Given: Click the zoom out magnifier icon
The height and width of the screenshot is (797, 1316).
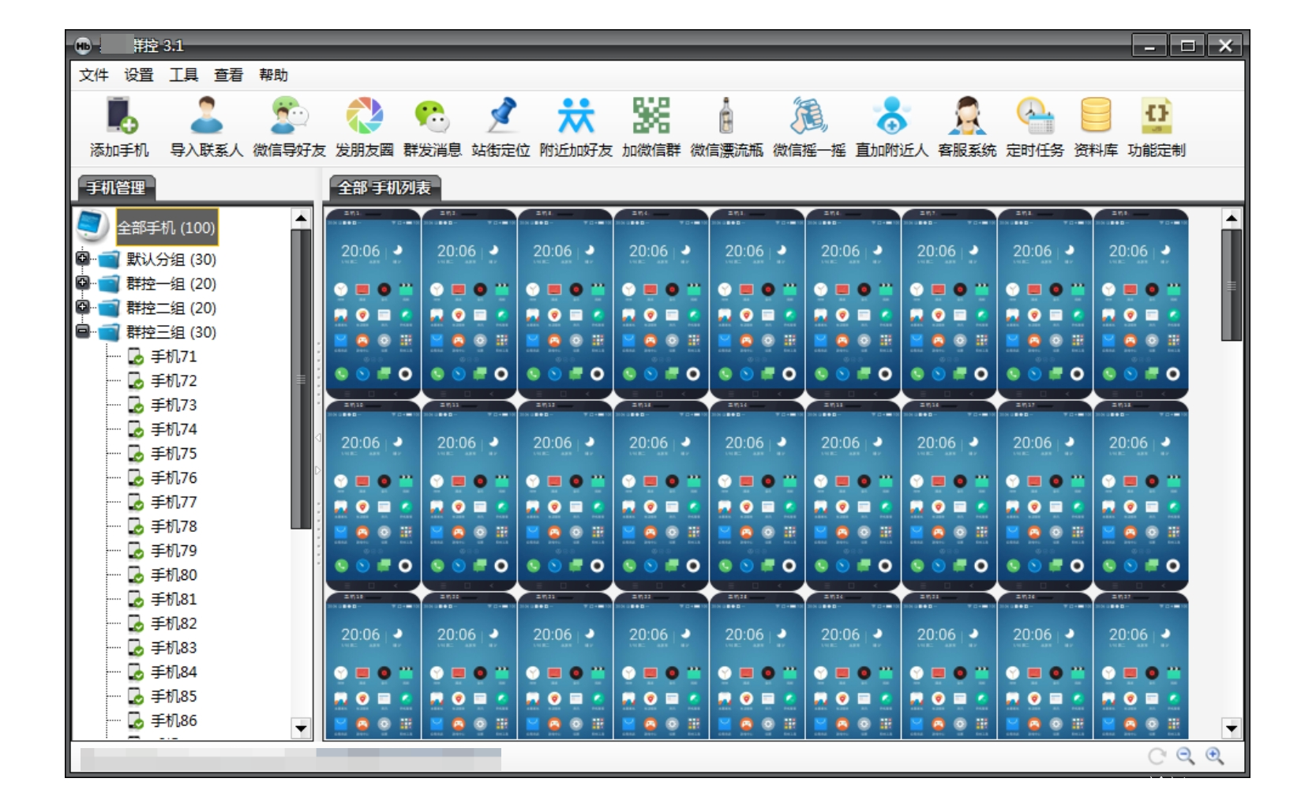Looking at the screenshot, I should click(x=1185, y=756).
